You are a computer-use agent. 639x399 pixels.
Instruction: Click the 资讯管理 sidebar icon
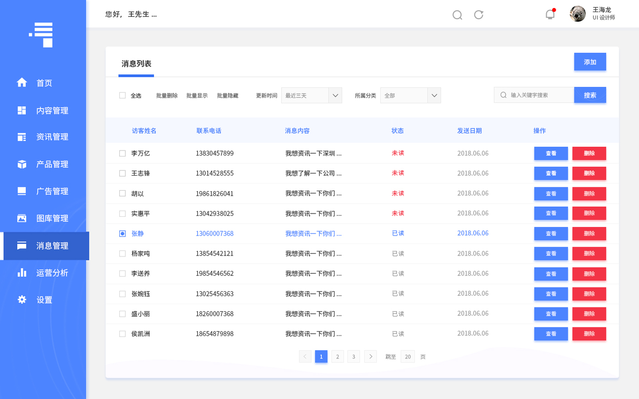[x=22, y=137]
